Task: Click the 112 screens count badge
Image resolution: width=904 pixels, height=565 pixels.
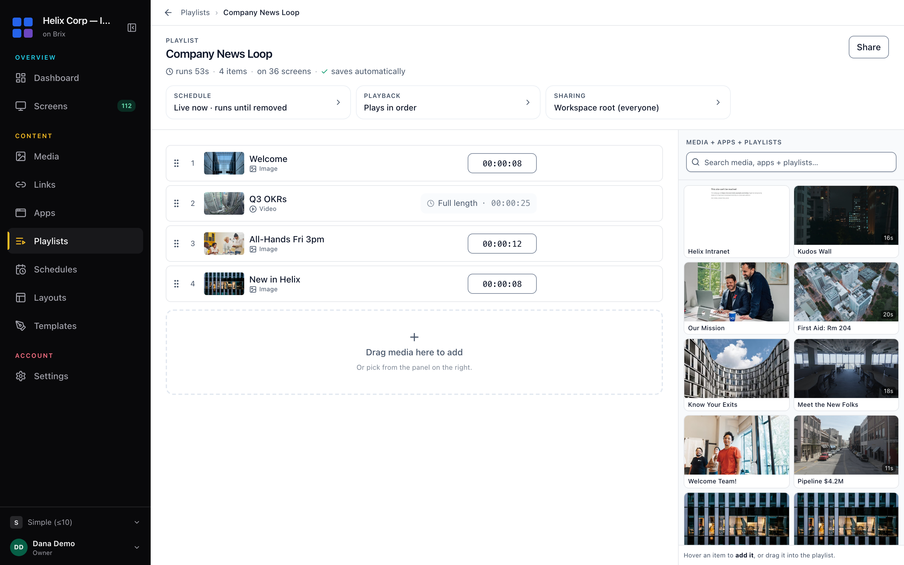Action: click(126, 106)
